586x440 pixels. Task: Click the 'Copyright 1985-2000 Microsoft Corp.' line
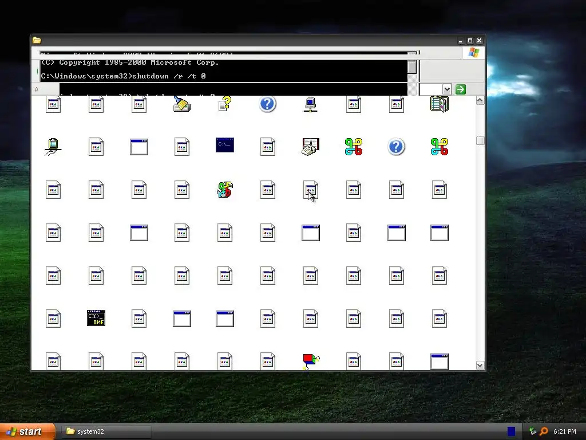click(x=130, y=62)
